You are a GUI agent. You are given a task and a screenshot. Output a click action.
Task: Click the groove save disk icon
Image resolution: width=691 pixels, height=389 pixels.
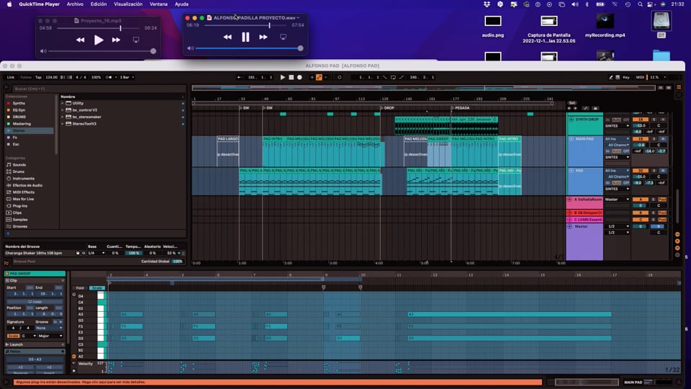click(x=78, y=253)
